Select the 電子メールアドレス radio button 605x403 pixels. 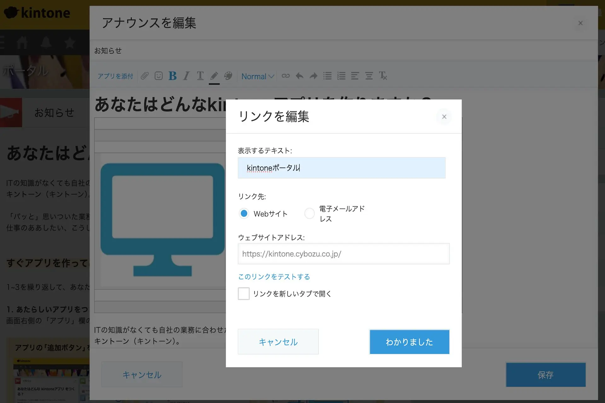(x=309, y=213)
